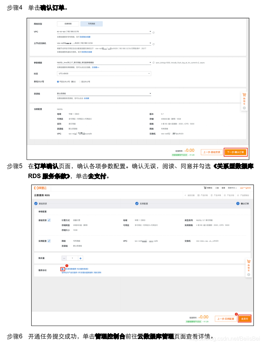Open 购买须知 link
Image resolution: width=263 pixels, height=345 pixels.
(98, 272)
